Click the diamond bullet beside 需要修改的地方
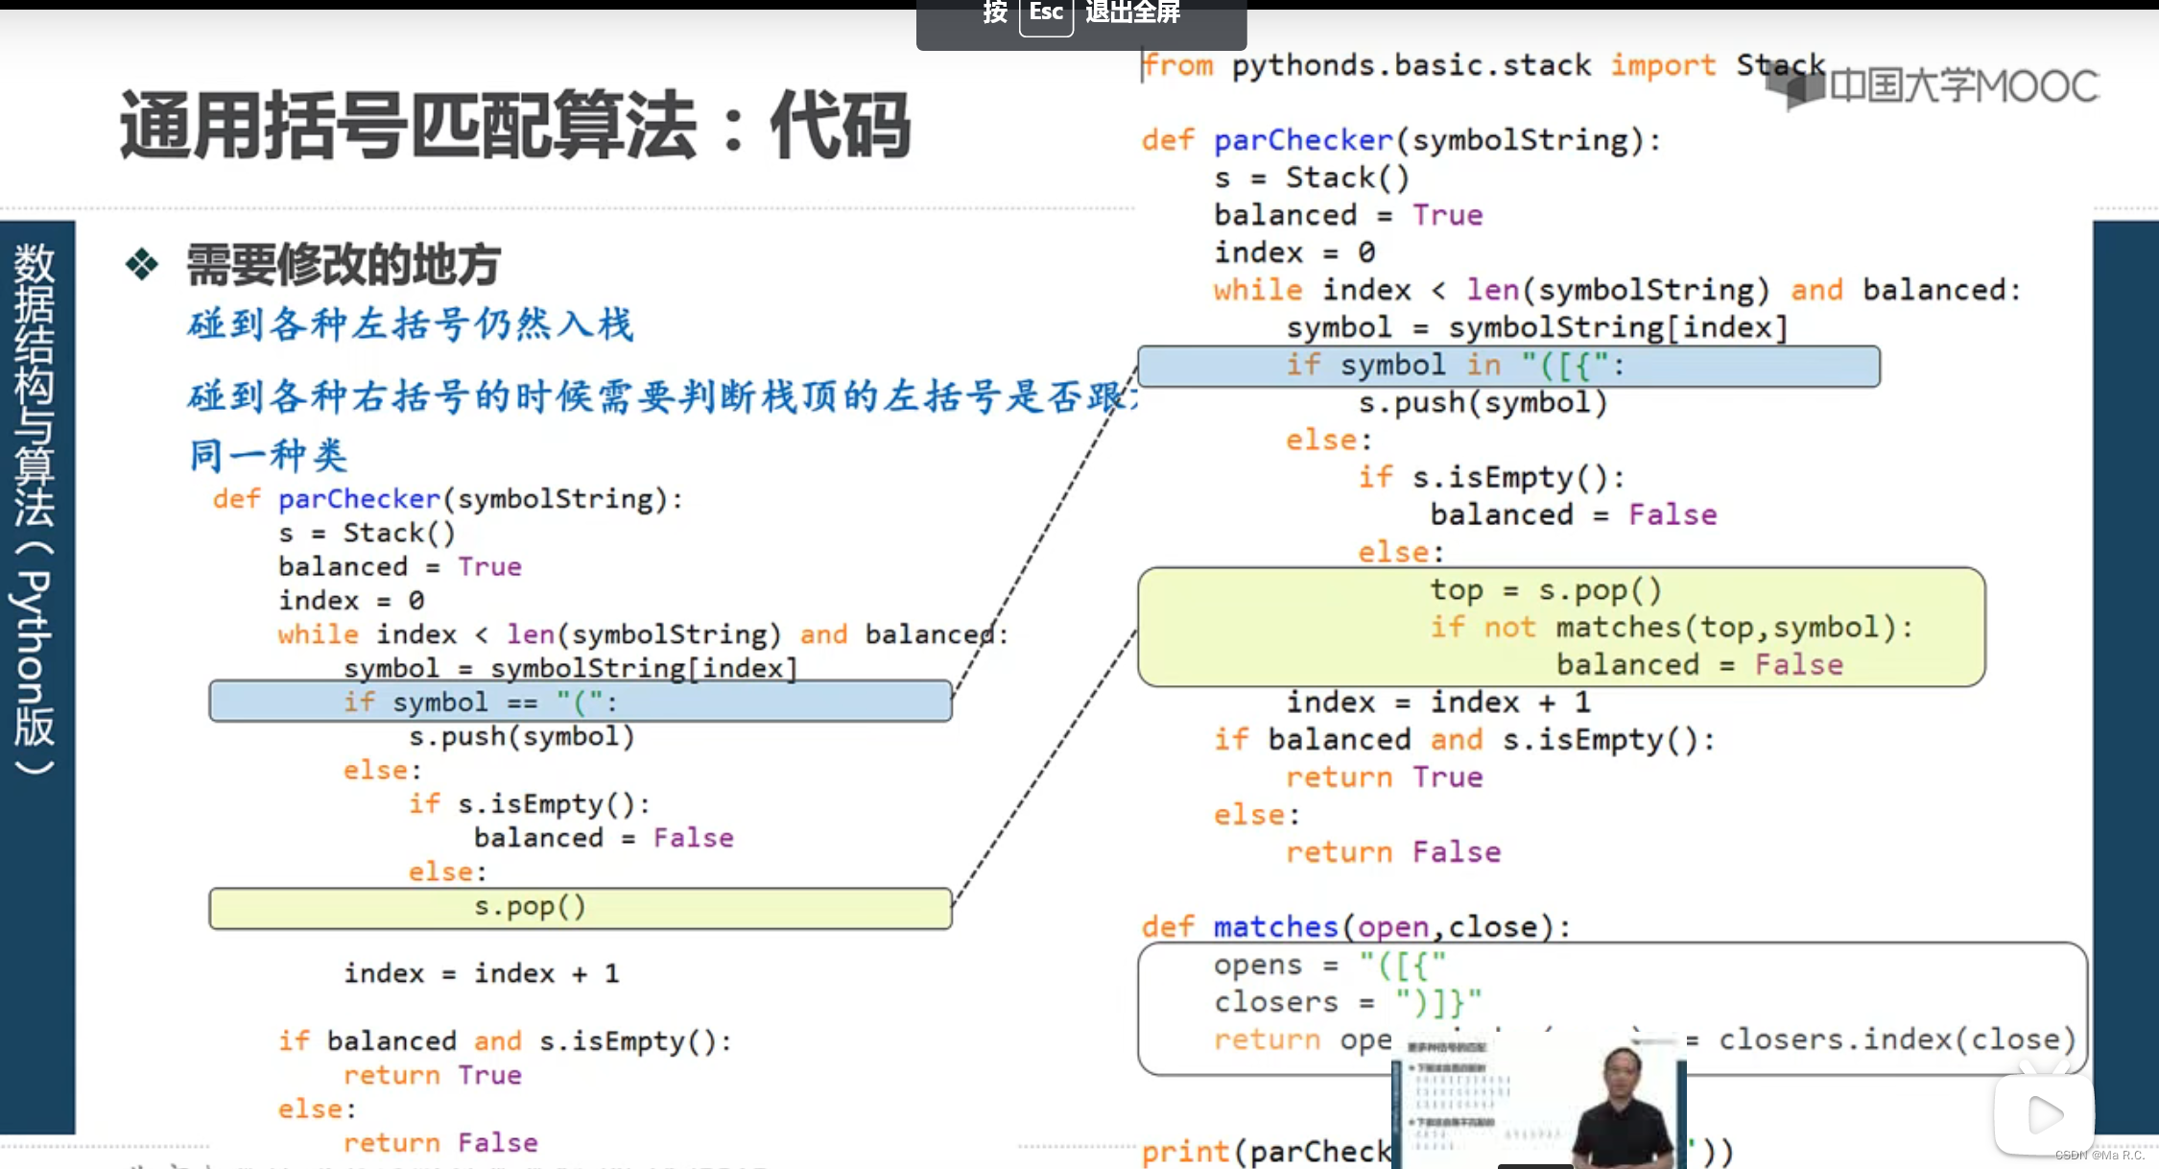2159x1169 pixels. coord(142,264)
